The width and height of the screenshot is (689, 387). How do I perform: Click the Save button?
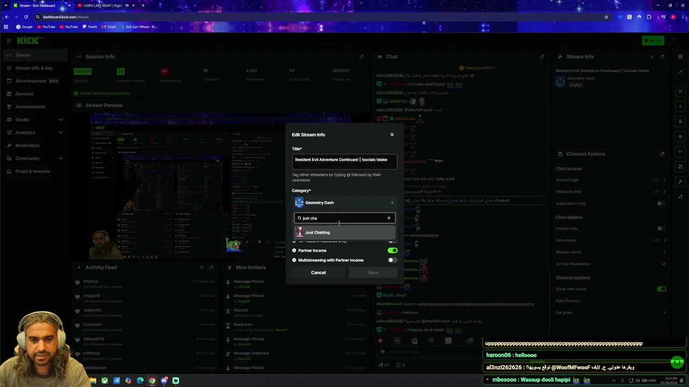[x=373, y=273]
